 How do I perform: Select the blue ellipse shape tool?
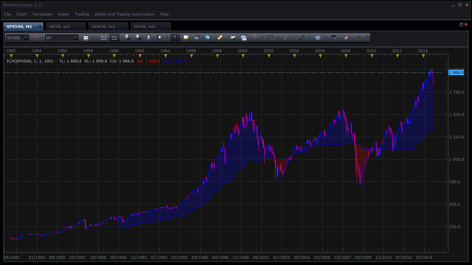[318, 38]
